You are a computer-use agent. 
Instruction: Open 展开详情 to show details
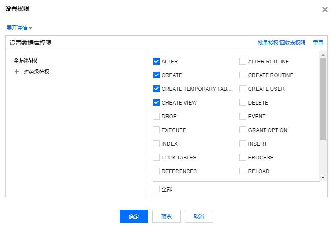pos(17,28)
